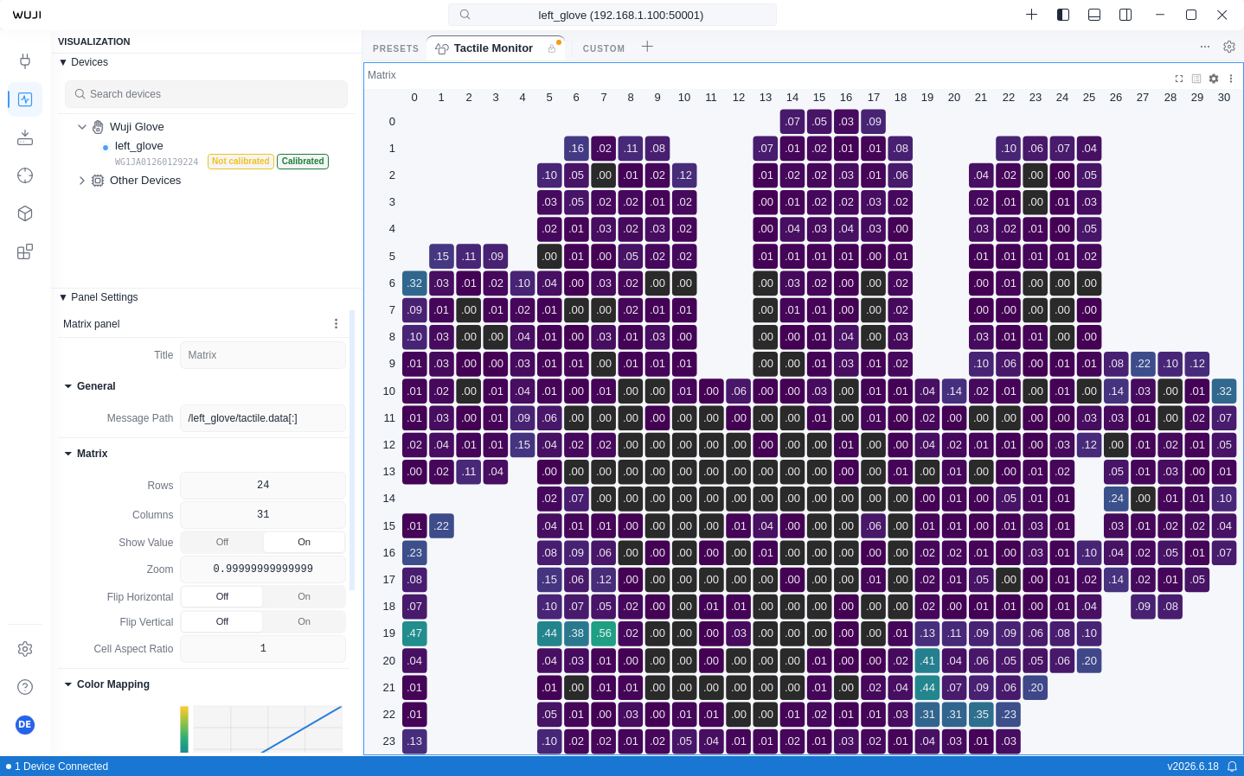1244x776 pixels.
Task: Open the help question mark icon
Action: click(25, 687)
